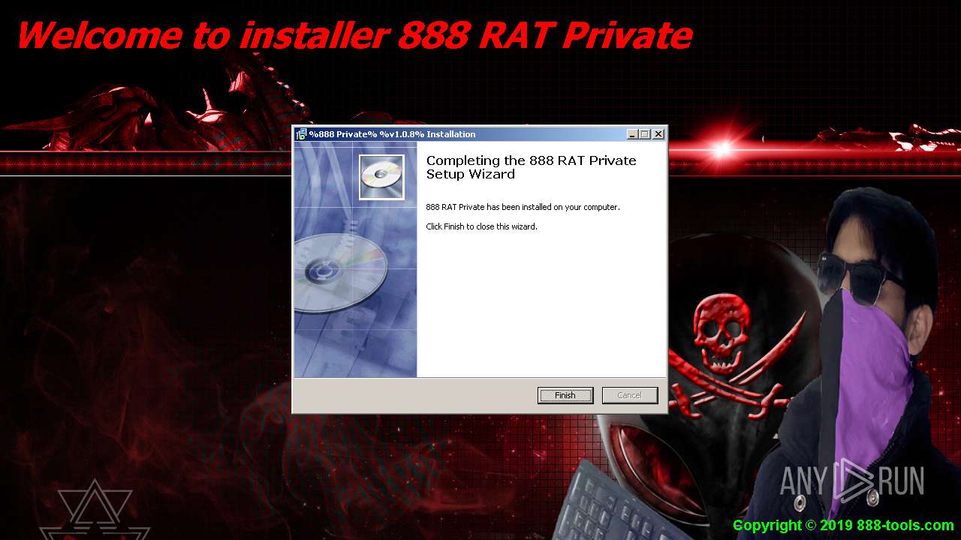Screen dimensions: 961x540
Task: Click the Finish button
Action: tap(565, 395)
